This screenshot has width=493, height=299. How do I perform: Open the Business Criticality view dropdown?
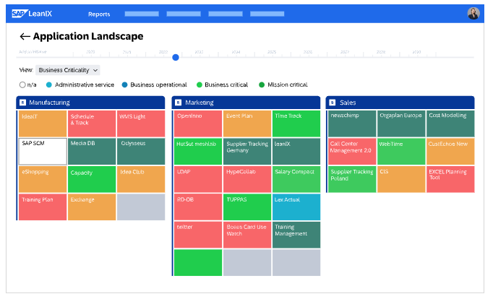(68, 70)
